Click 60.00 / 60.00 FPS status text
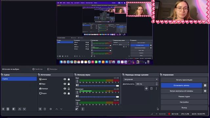210x118 pixels. (198, 114)
